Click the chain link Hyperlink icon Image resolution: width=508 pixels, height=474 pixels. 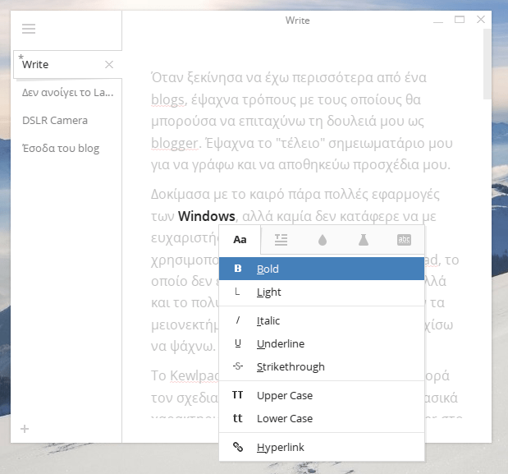click(238, 447)
